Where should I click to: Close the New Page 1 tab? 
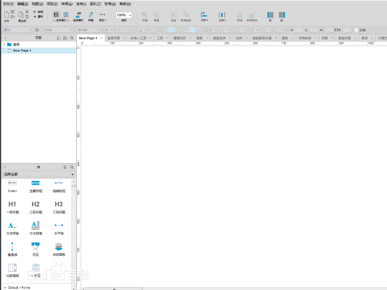coord(101,38)
